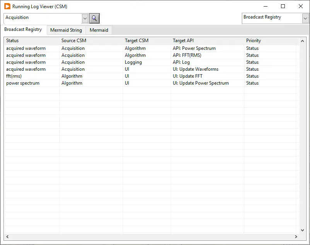
Task: Click the Source CSM column header
Action: pyautogui.click(x=74, y=41)
